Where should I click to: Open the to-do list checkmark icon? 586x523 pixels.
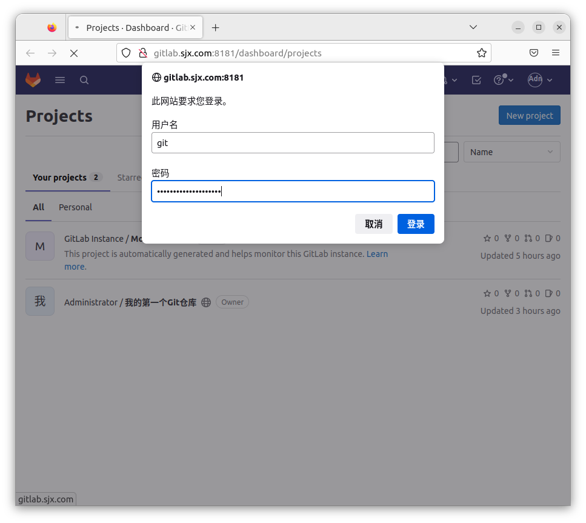coord(476,80)
